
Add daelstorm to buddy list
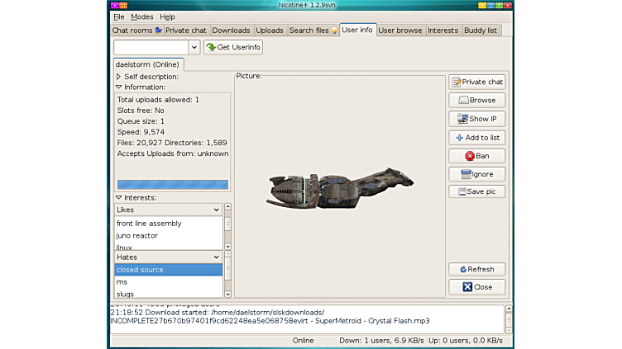(x=476, y=138)
